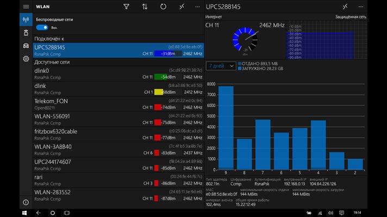Open the car icon section in sidebar
This screenshot has width=387, height=217.
[x=25, y=46]
